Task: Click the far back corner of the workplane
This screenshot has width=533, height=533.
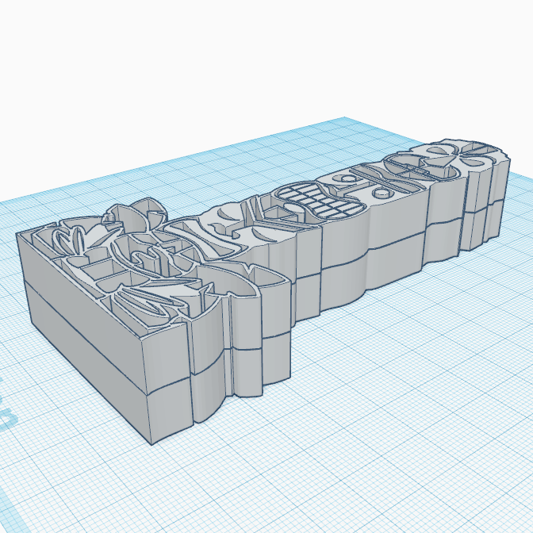Action: click(x=344, y=118)
